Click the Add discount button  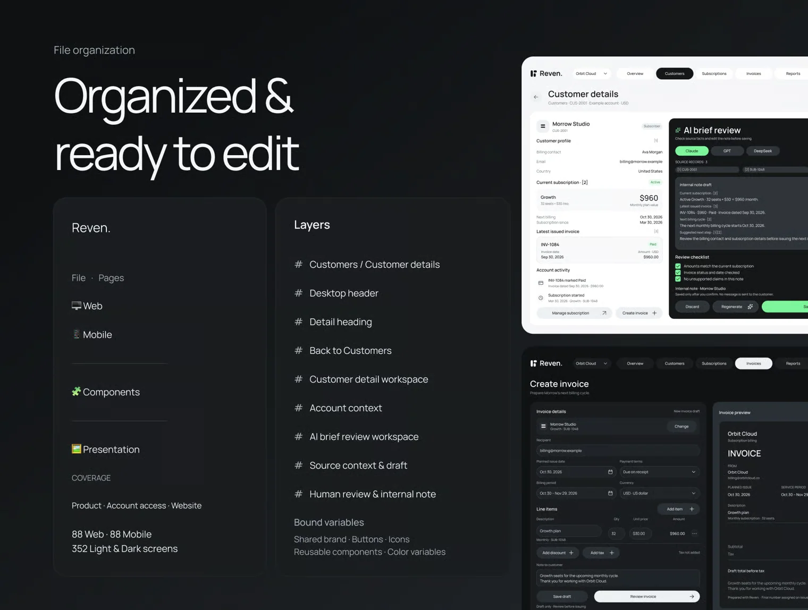(558, 553)
